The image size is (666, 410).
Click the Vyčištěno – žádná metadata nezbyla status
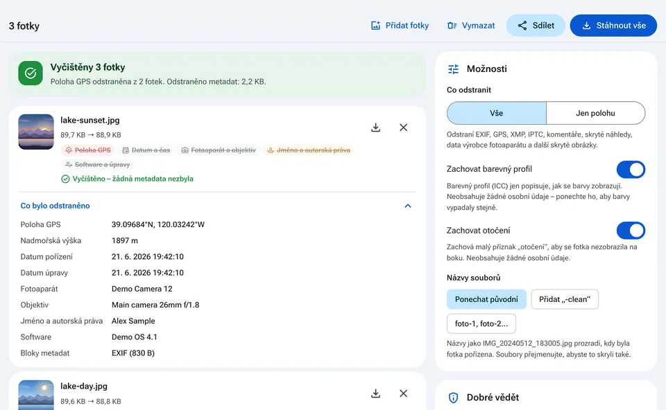pyautogui.click(x=127, y=179)
